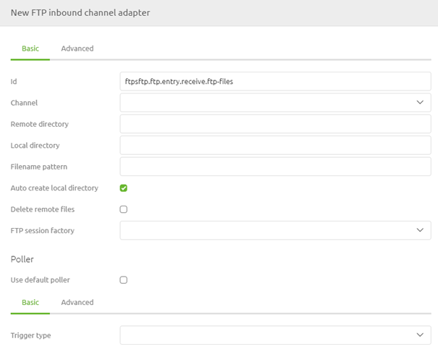Open the FTP session factory combo box
The height and width of the screenshot is (357, 438).
[268, 230]
